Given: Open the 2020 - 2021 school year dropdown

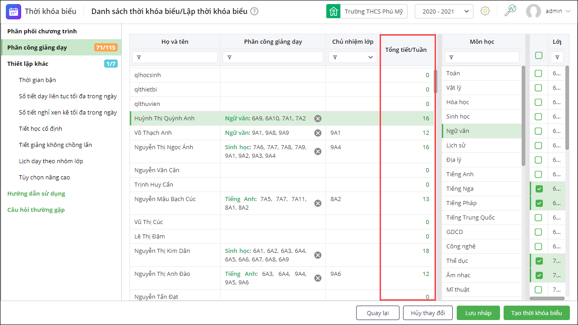Looking at the screenshot, I should click(444, 11).
